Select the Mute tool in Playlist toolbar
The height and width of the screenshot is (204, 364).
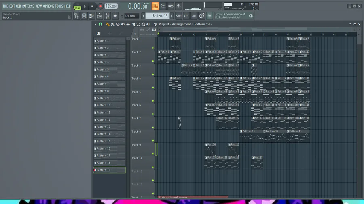(123, 24)
